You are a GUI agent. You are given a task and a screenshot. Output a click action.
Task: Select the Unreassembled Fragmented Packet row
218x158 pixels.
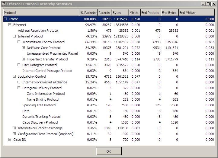[109, 53]
